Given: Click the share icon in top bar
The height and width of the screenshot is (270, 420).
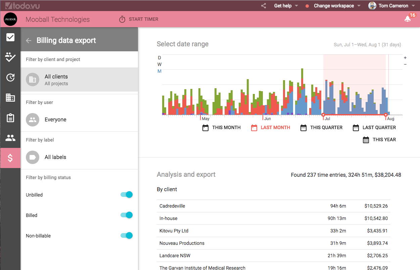Looking at the screenshot, I should click(x=264, y=6).
